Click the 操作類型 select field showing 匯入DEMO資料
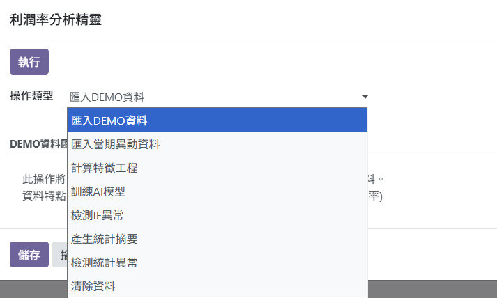This screenshot has width=497, height=298. [x=219, y=97]
